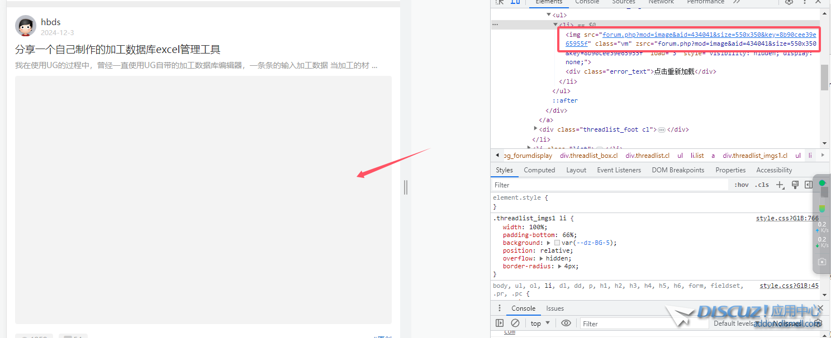831x338 pixels.
Task: Click the Styles filter input field
Action: click(609, 185)
